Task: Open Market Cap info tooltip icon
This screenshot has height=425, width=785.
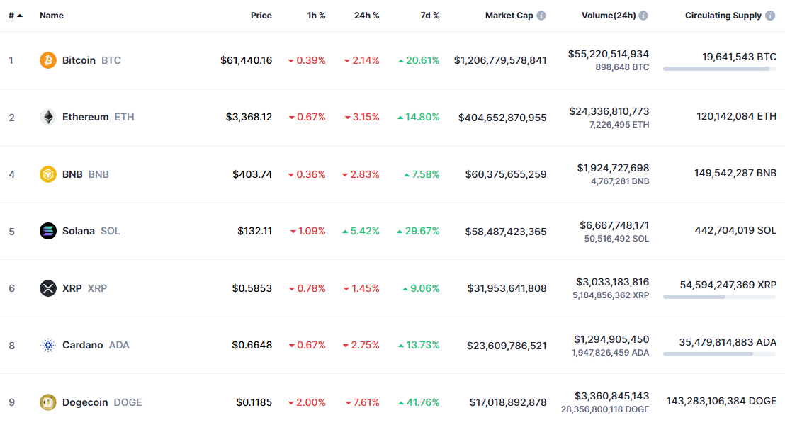Action: point(541,16)
